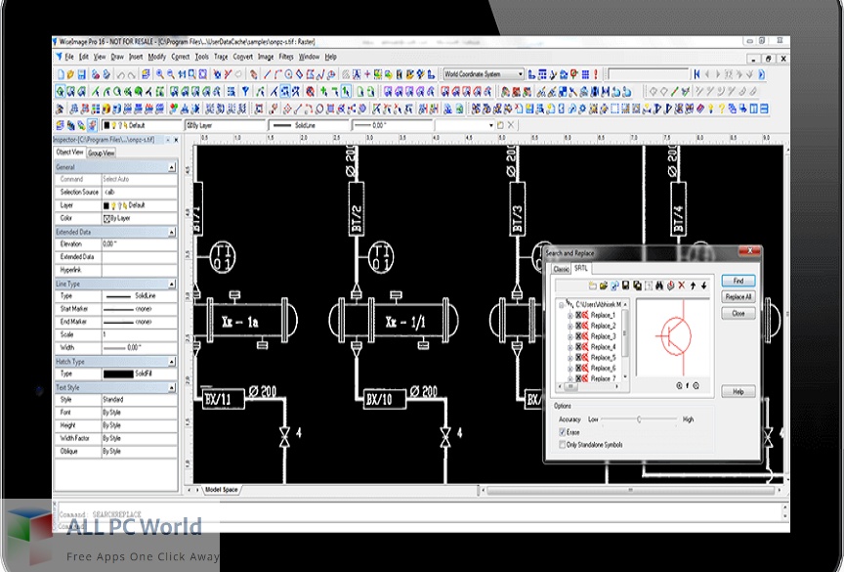This screenshot has width=844, height=572.
Task: Select the SRTL tab in Search dialog
Action: point(581,268)
